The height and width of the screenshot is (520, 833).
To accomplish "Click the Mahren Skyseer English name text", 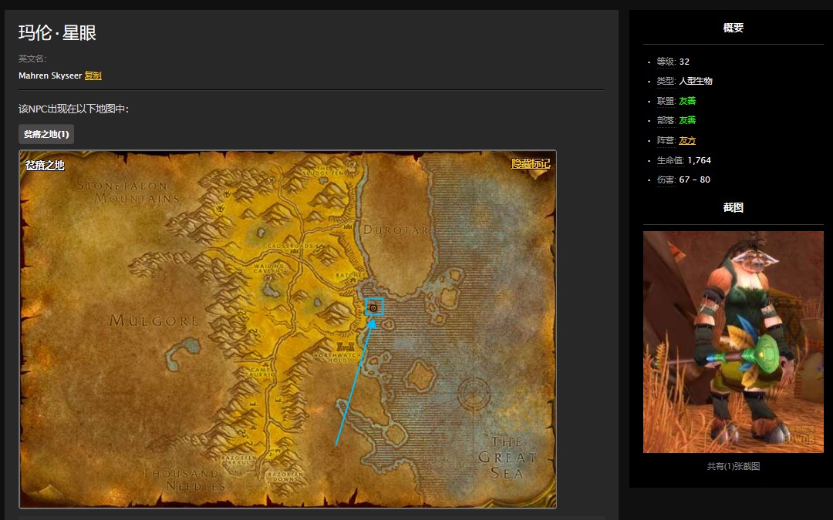I will (x=50, y=75).
